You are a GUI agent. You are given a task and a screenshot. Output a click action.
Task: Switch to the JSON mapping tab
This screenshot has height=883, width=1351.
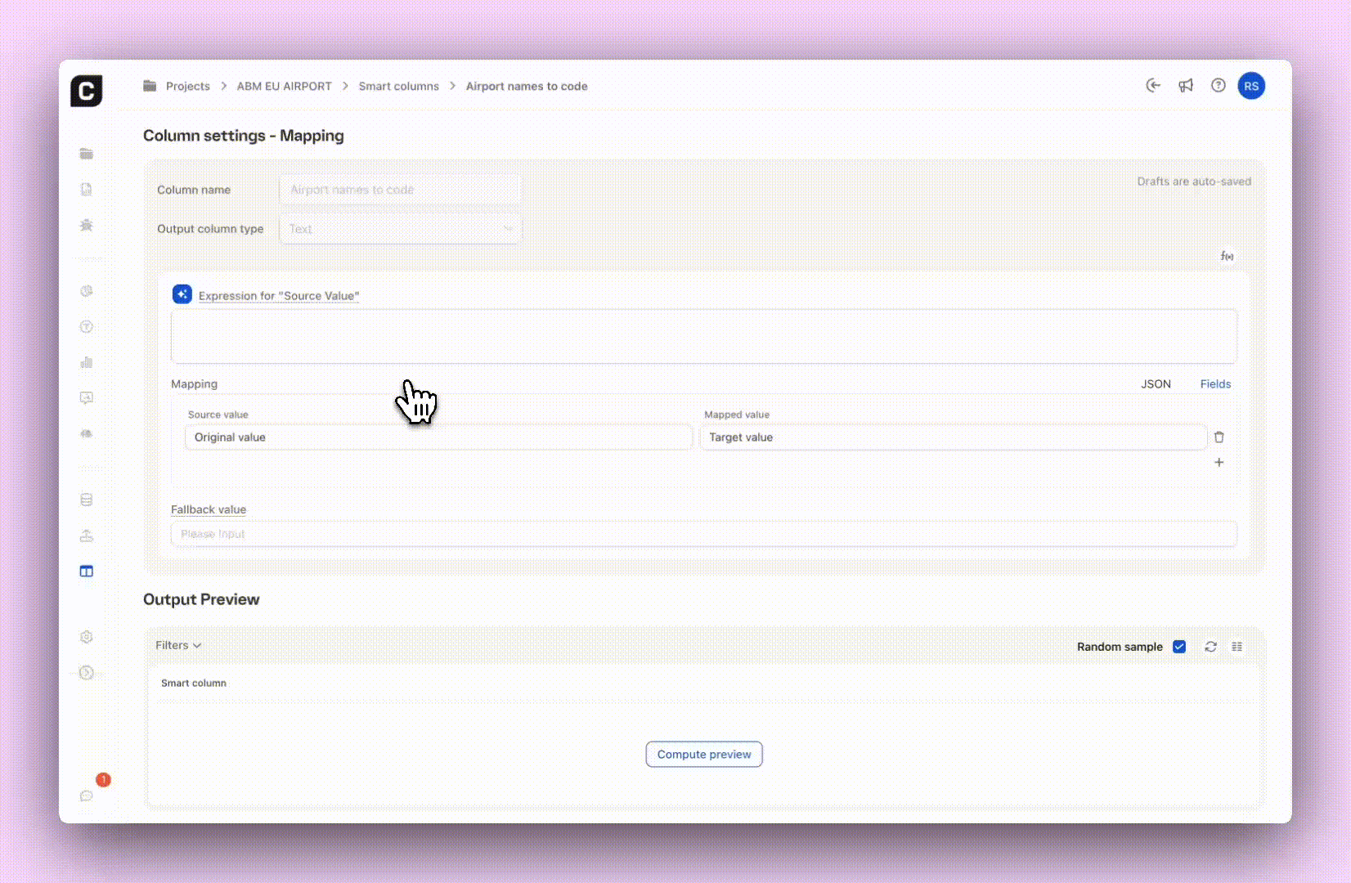1156,384
